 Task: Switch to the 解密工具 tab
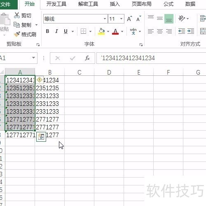tap(88, 4)
